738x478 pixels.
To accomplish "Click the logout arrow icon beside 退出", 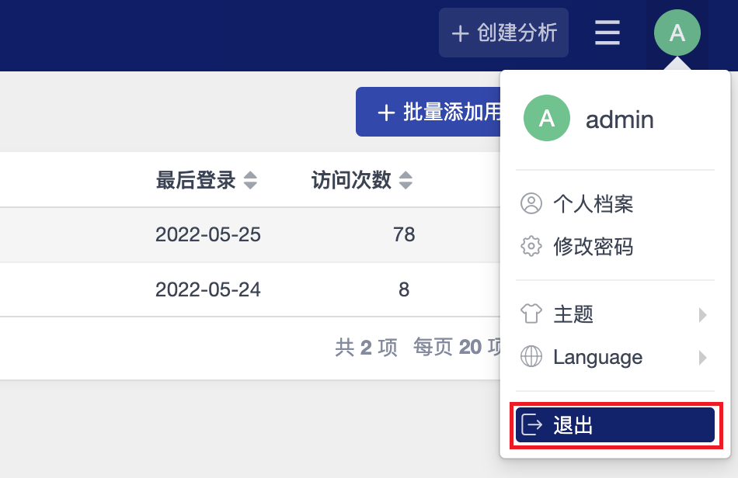I will (x=532, y=425).
